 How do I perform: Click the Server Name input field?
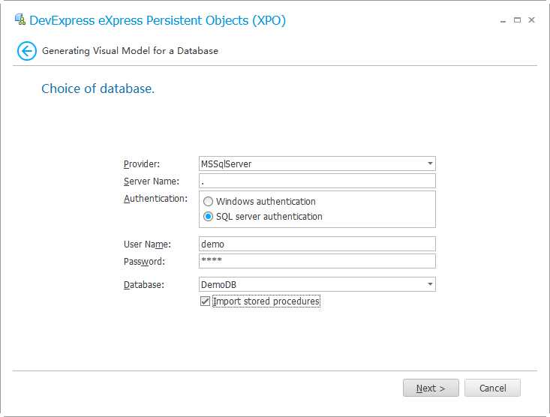(317, 181)
